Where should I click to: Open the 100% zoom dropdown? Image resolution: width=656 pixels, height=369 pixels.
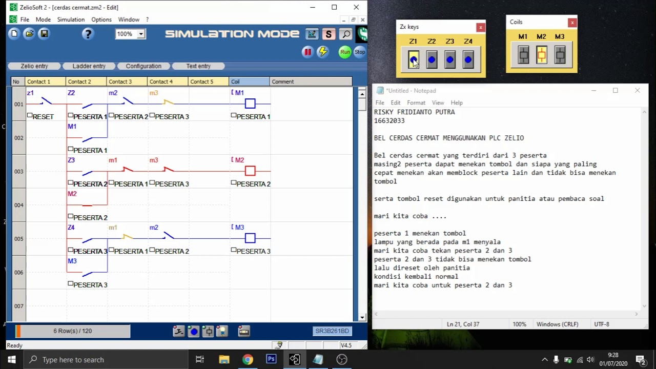(x=140, y=34)
